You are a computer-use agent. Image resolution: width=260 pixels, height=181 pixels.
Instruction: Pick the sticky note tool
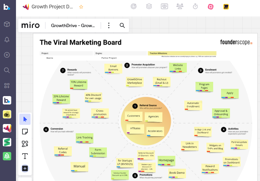25,132
